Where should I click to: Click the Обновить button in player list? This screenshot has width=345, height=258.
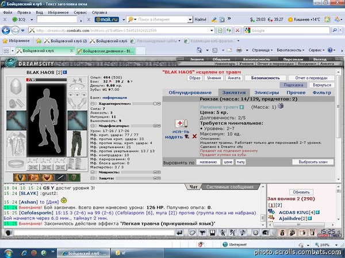pos(301,192)
